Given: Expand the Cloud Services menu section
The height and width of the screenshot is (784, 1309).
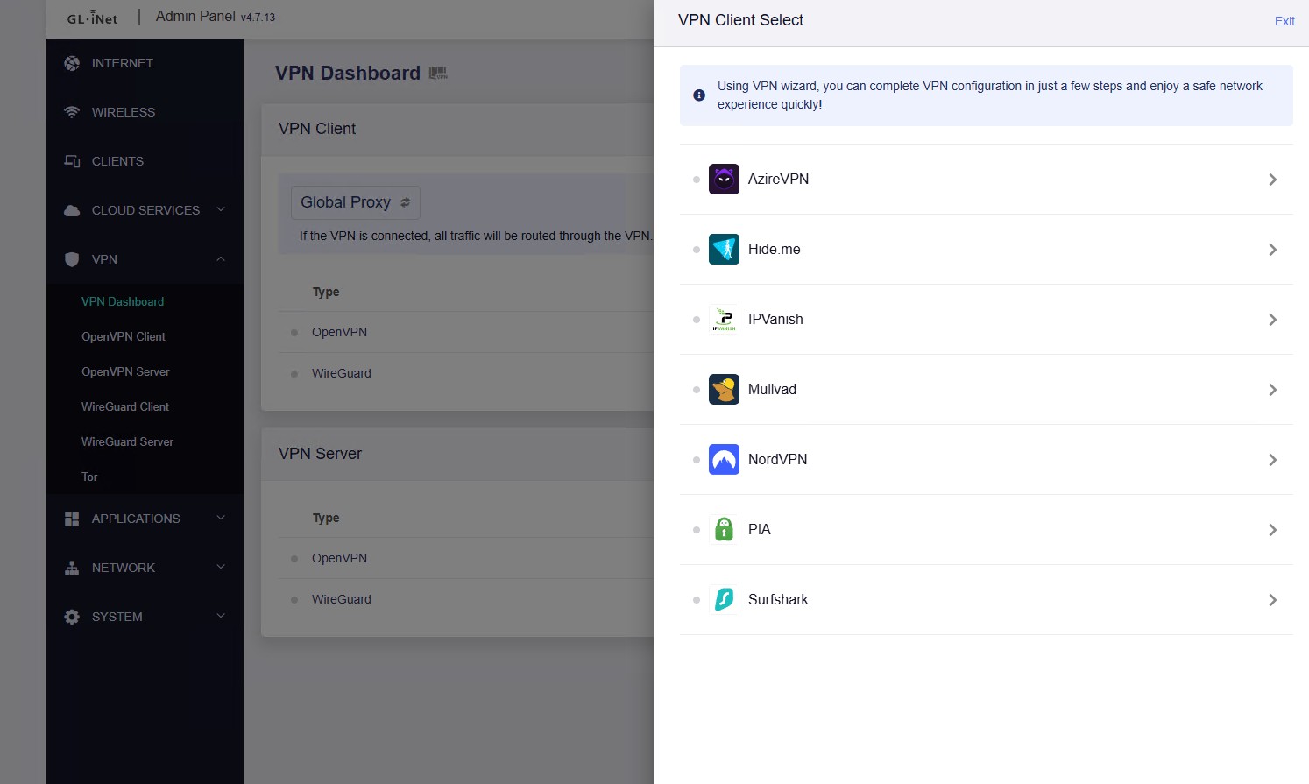Looking at the screenshot, I should pos(145,210).
